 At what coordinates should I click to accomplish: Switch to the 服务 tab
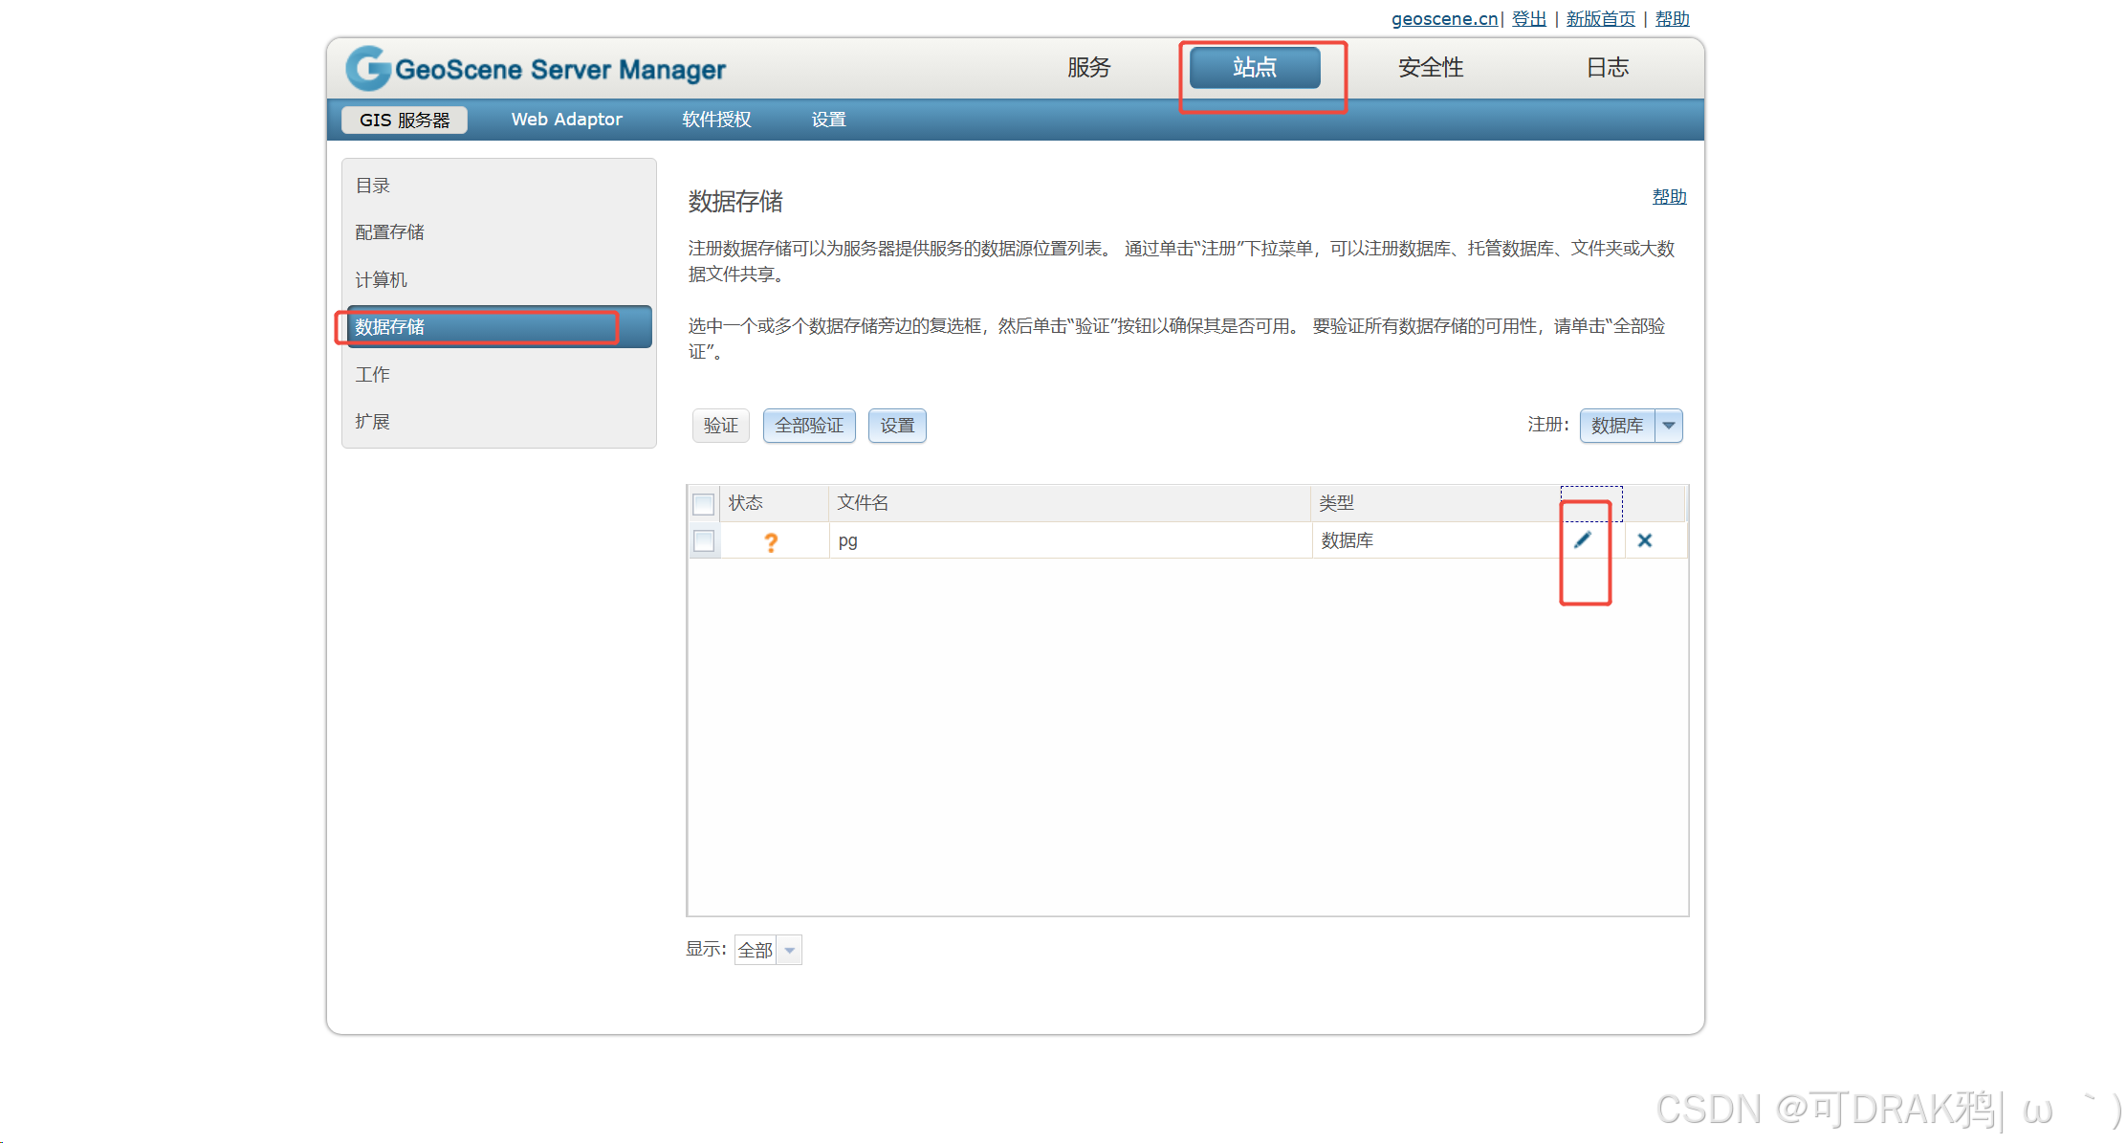pyautogui.click(x=1088, y=68)
